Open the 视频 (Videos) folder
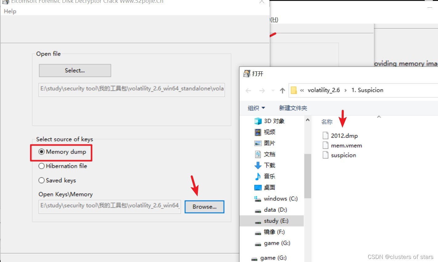Viewport: 438px width, 262px height. (269, 132)
